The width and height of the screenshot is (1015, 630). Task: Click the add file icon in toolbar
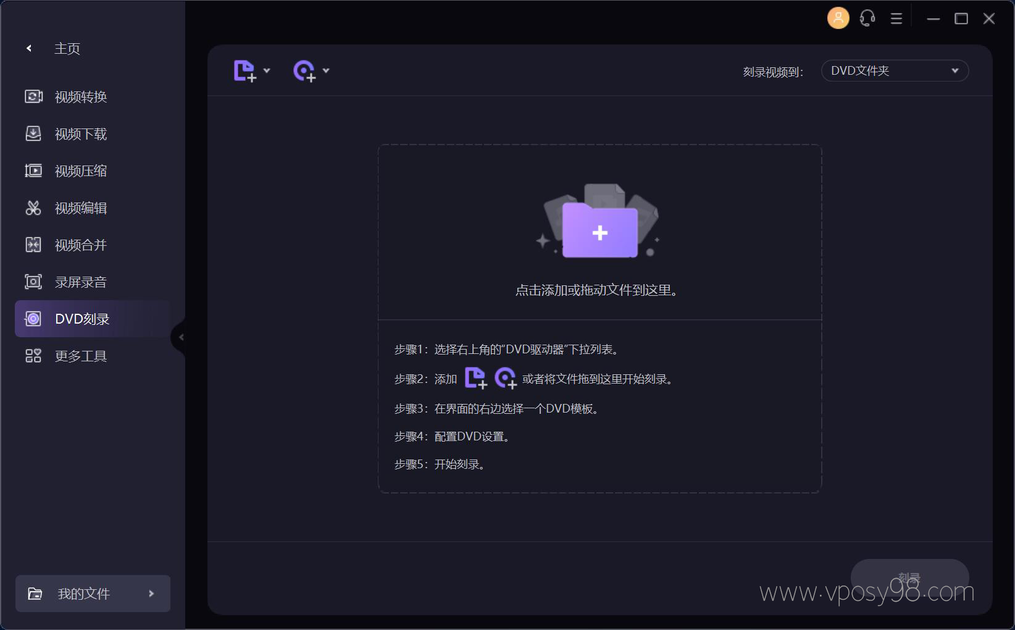pyautogui.click(x=244, y=70)
